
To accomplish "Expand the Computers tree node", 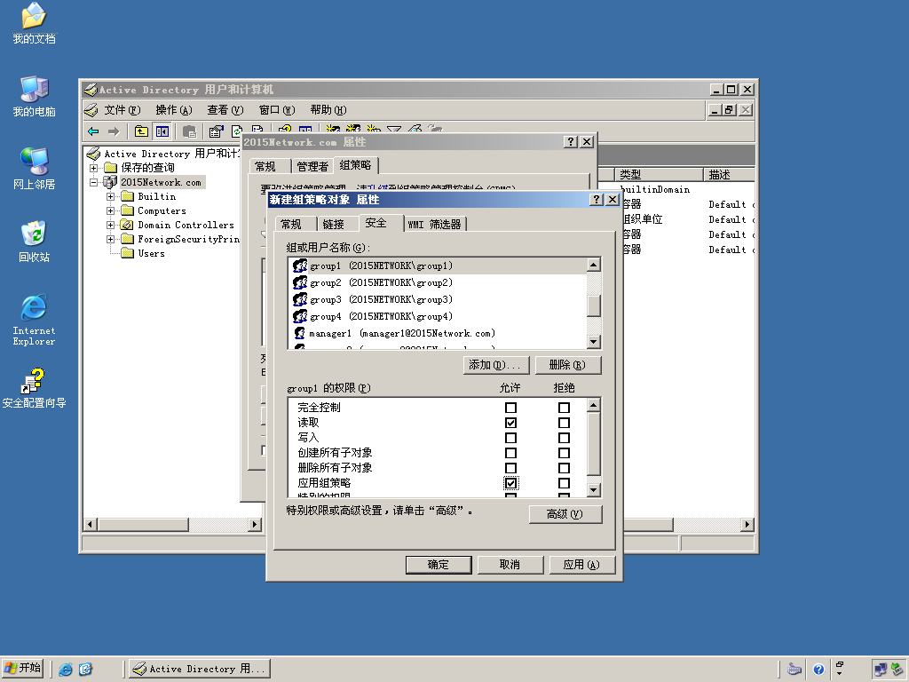I will tap(110, 210).
